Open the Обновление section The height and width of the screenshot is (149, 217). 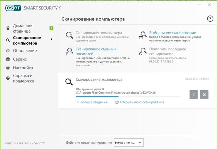(x=25, y=51)
